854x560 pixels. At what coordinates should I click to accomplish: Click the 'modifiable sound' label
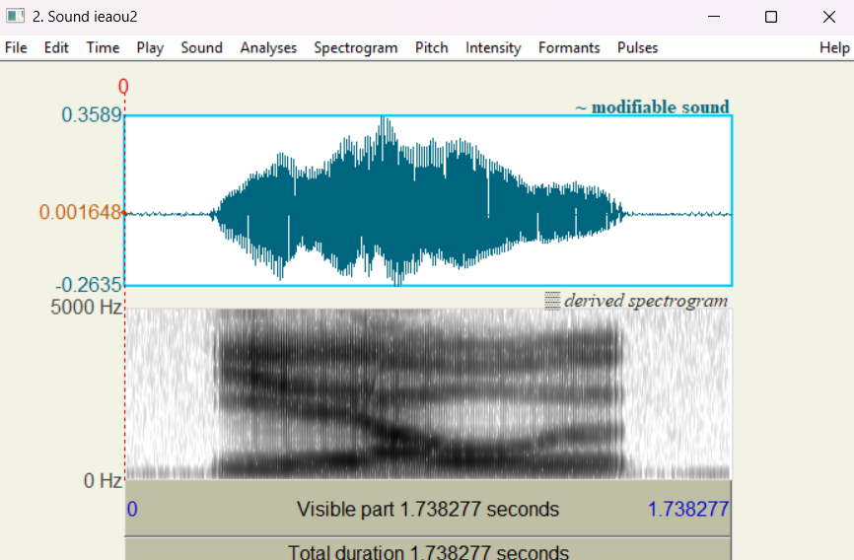pos(660,106)
